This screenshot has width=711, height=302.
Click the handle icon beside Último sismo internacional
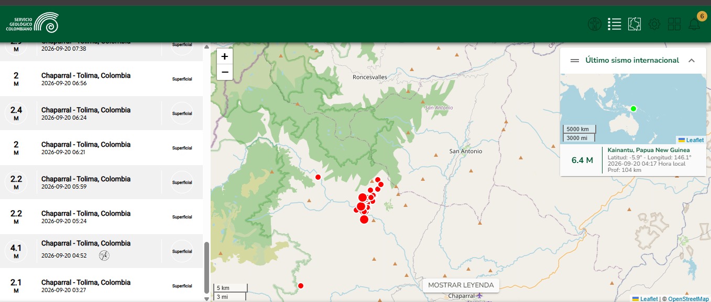pos(575,61)
